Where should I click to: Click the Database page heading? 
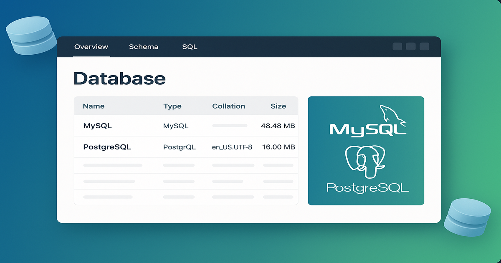click(x=119, y=78)
